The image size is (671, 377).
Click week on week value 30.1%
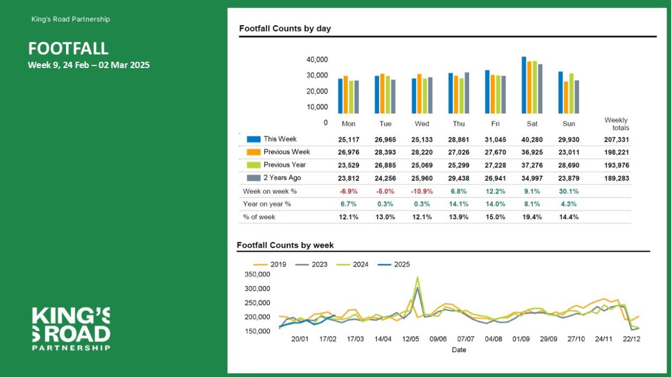click(x=568, y=191)
